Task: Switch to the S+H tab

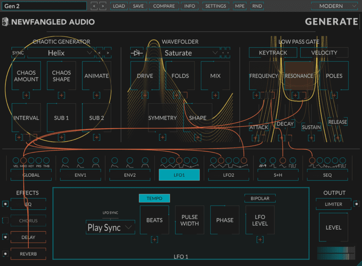Action: click(278, 175)
